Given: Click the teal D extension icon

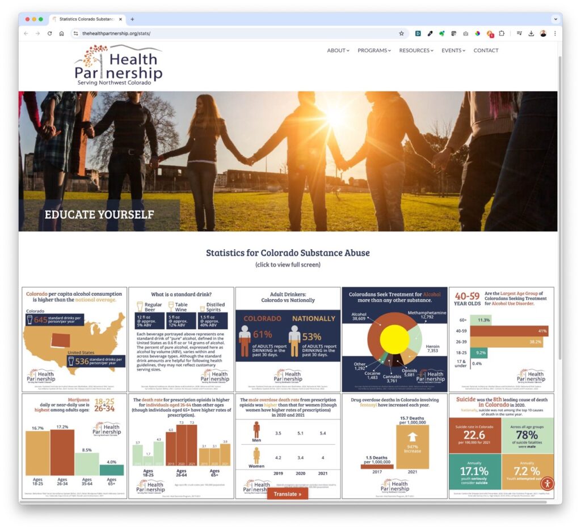Looking at the screenshot, I should click(418, 33).
